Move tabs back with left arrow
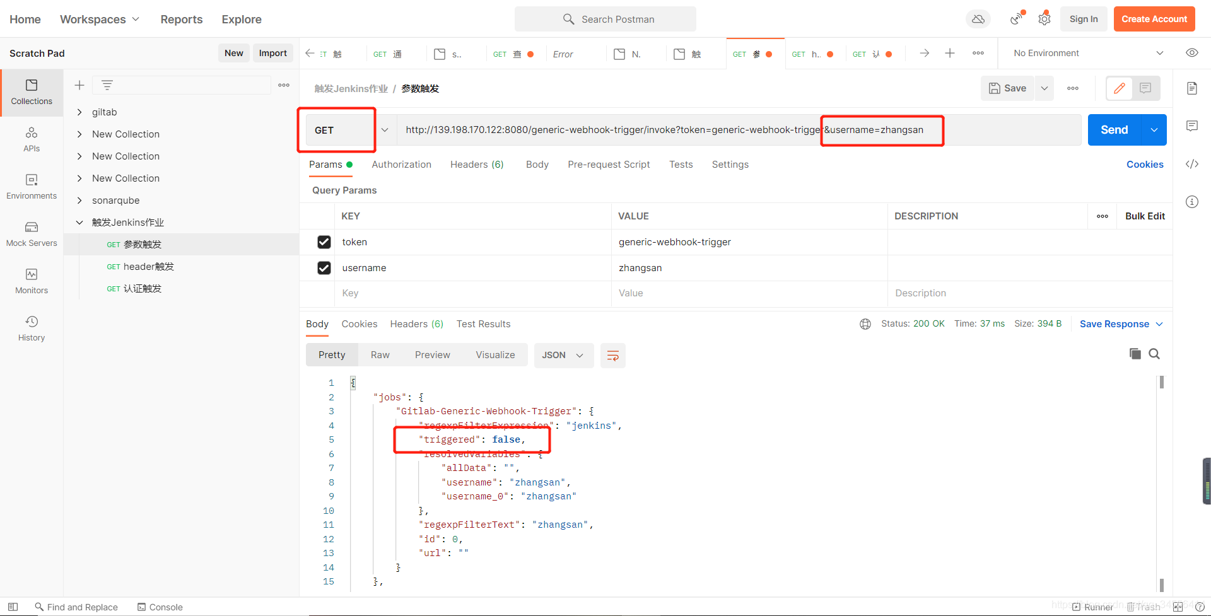This screenshot has width=1211, height=616. point(310,53)
